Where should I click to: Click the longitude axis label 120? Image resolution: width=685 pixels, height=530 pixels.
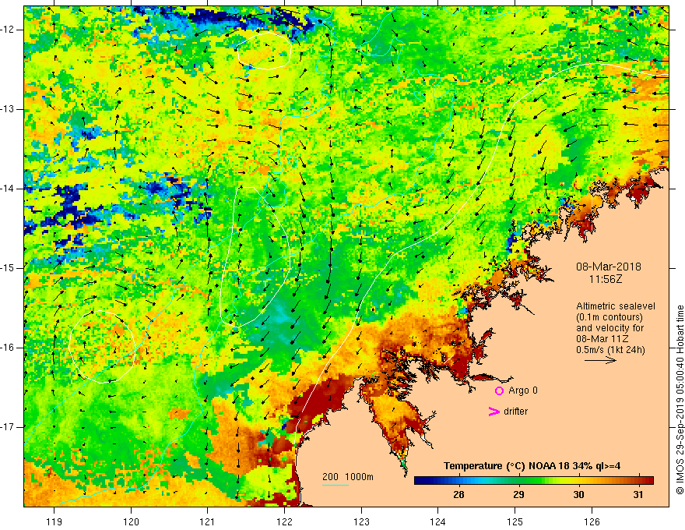pyautogui.click(x=131, y=521)
